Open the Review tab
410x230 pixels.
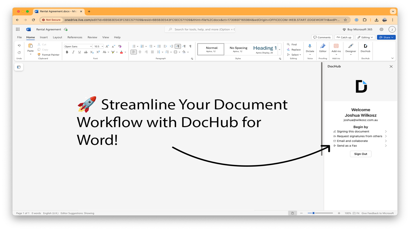coord(92,37)
